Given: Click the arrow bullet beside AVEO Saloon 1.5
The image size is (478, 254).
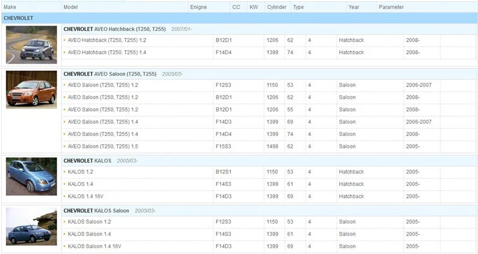Looking at the screenshot, I should click(x=65, y=146).
